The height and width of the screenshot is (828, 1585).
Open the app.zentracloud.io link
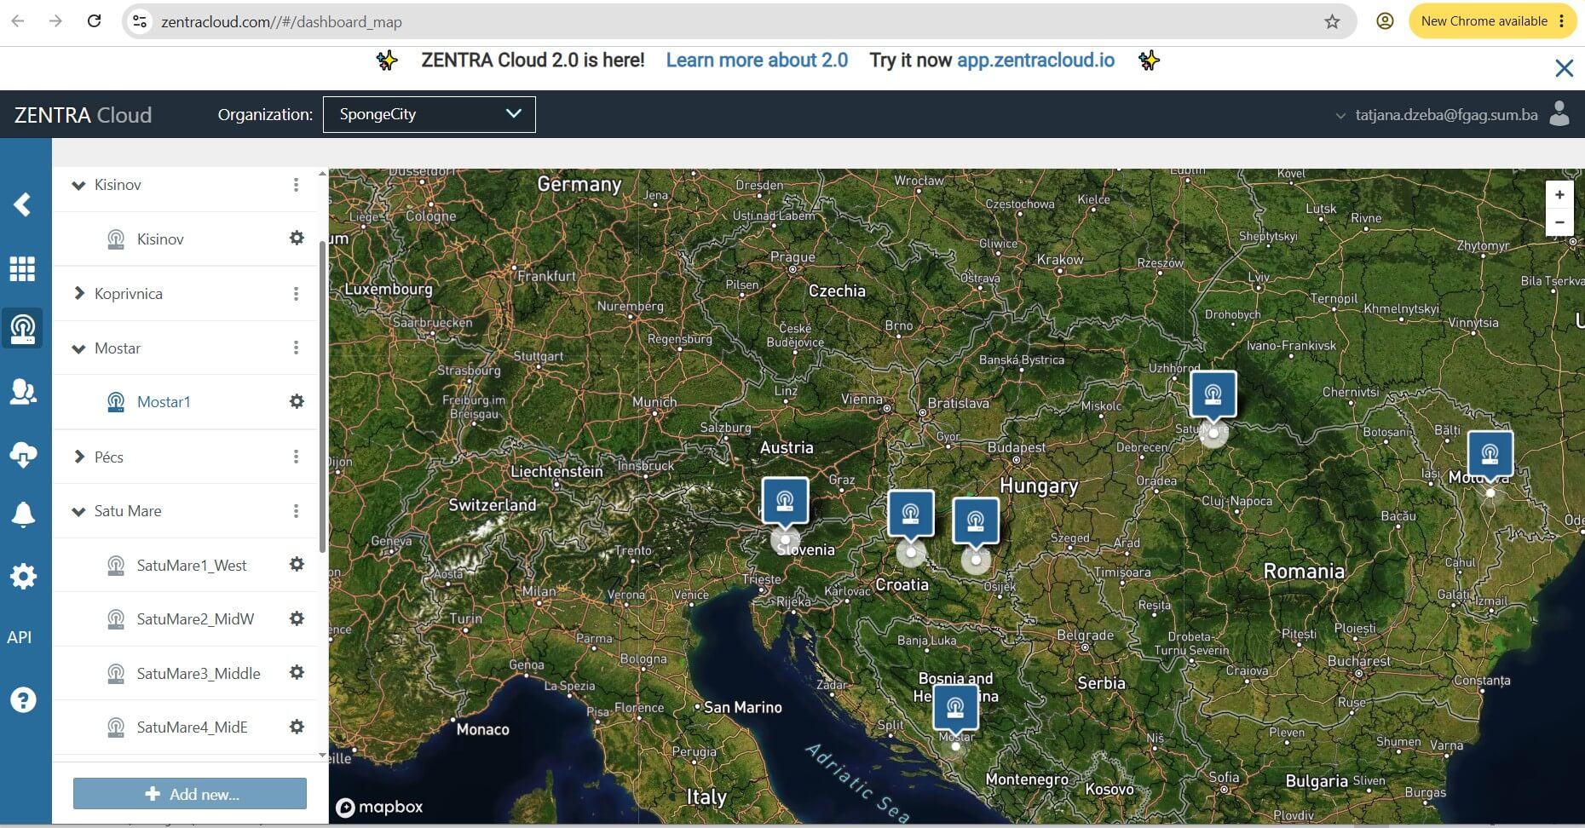pyautogui.click(x=1035, y=60)
